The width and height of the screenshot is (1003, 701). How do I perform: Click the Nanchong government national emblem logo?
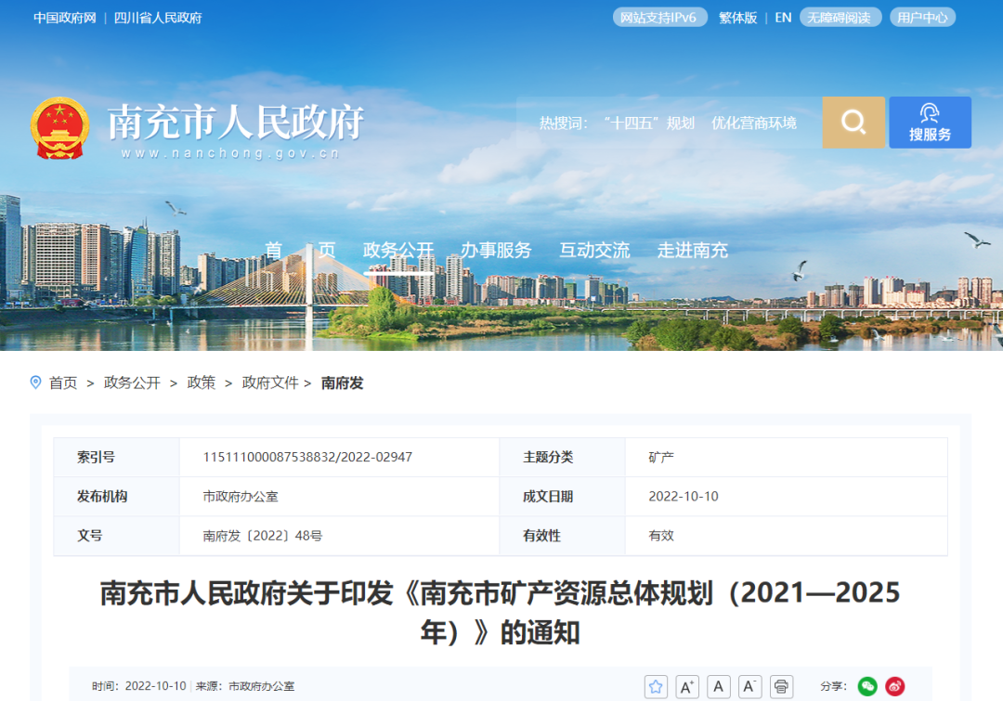[60, 127]
